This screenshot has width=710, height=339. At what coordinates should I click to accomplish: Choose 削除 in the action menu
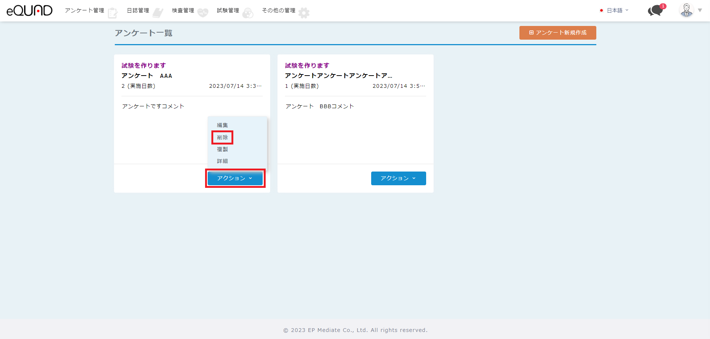point(223,137)
